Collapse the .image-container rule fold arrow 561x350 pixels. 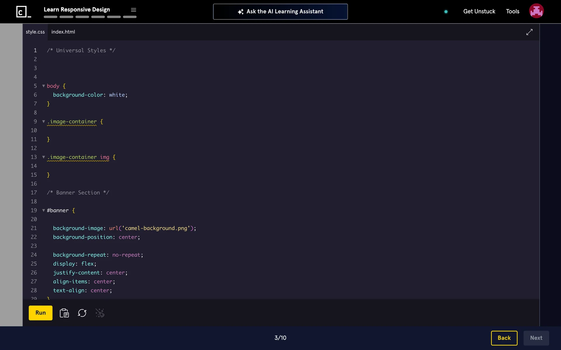[x=44, y=122]
